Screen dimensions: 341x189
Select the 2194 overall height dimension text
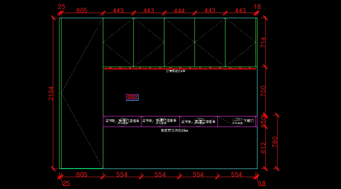(x=51, y=93)
